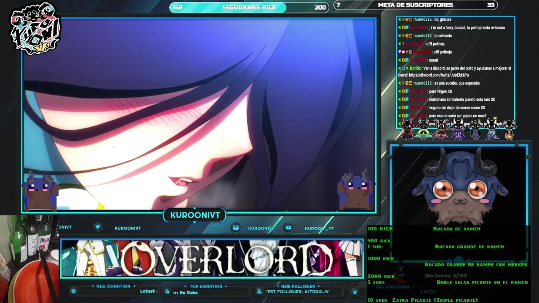Click the KUROONIVT label beside Twitter icon

point(128,228)
